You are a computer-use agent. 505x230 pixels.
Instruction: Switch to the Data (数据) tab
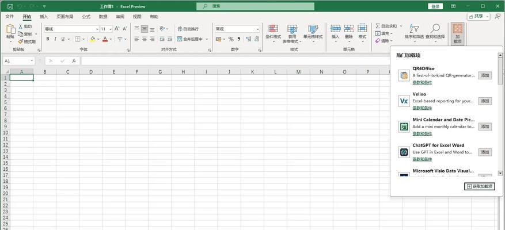(103, 17)
